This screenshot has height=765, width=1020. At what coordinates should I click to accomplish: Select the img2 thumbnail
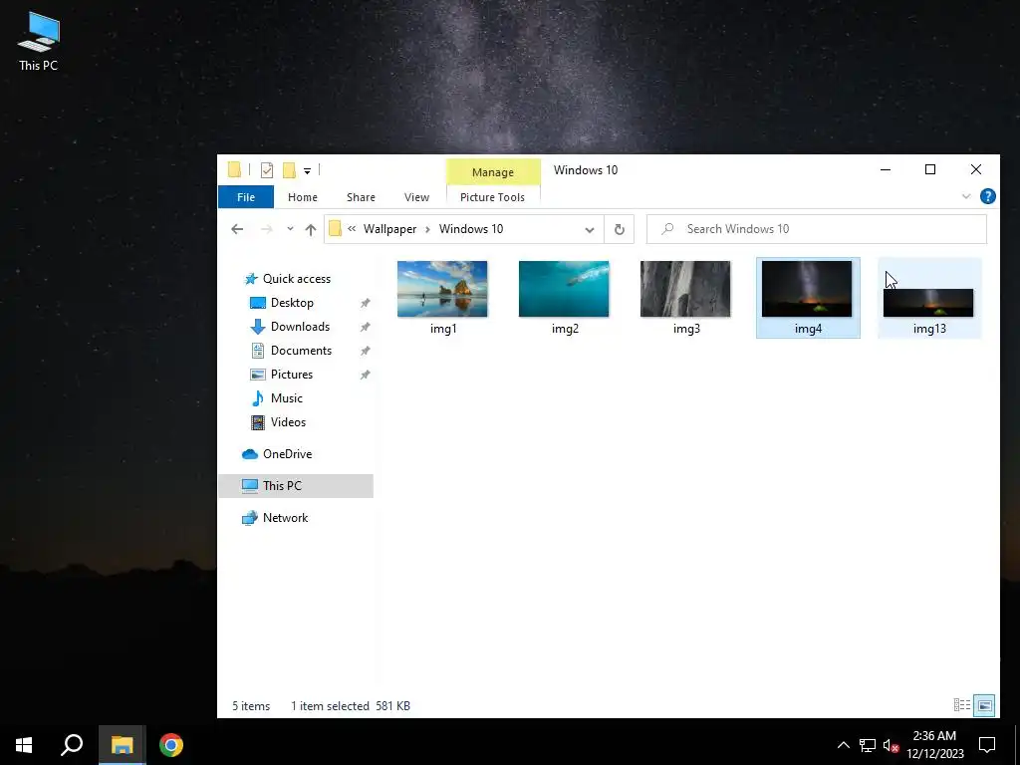pyautogui.click(x=564, y=289)
